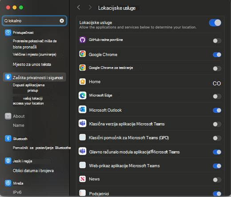Disable location for Google Chrome
This screenshot has width=231, height=197.
(x=217, y=55)
